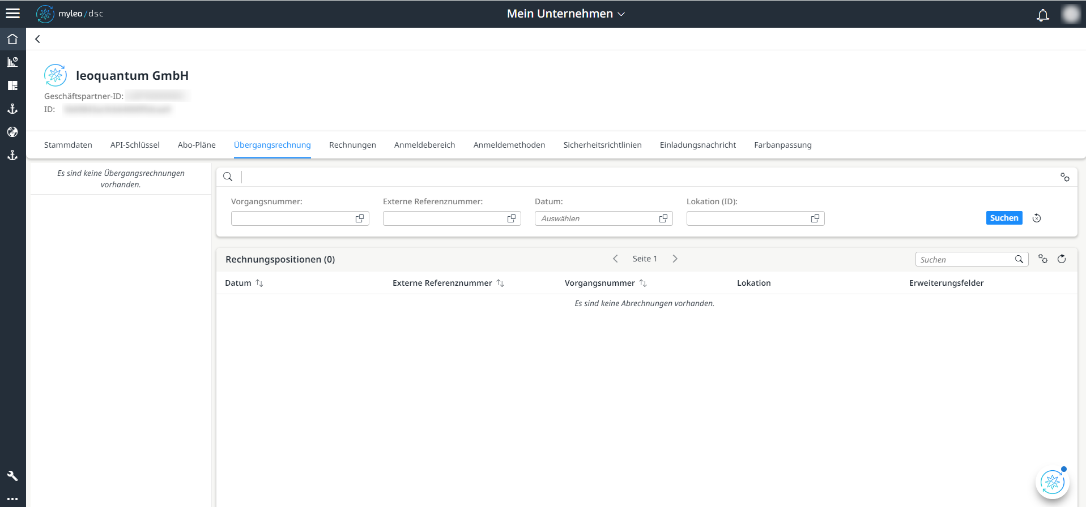This screenshot has width=1086, height=507.
Task: Switch to the API-Schlüssel tab
Action: pos(135,145)
